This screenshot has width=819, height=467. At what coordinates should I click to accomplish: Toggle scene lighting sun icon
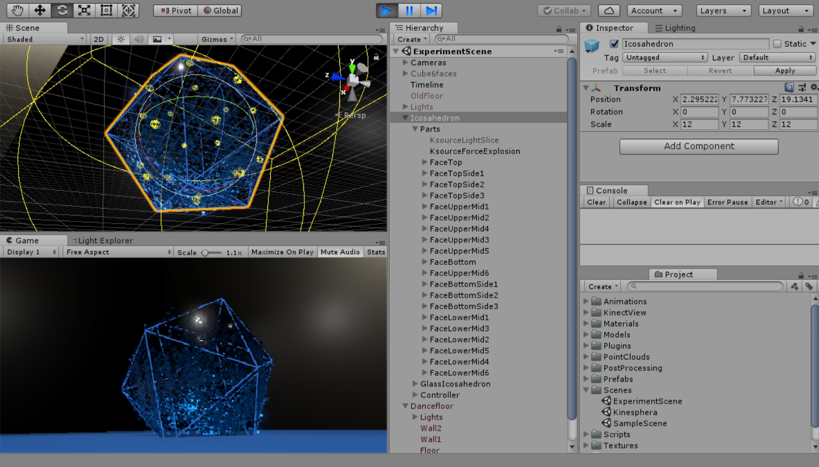[x=121, y=39]
